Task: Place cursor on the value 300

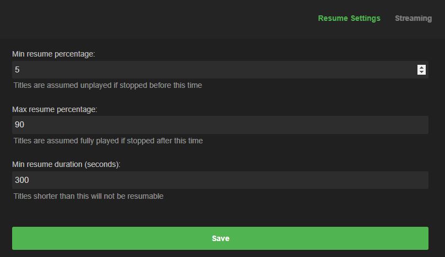Action: click(22, 180)
